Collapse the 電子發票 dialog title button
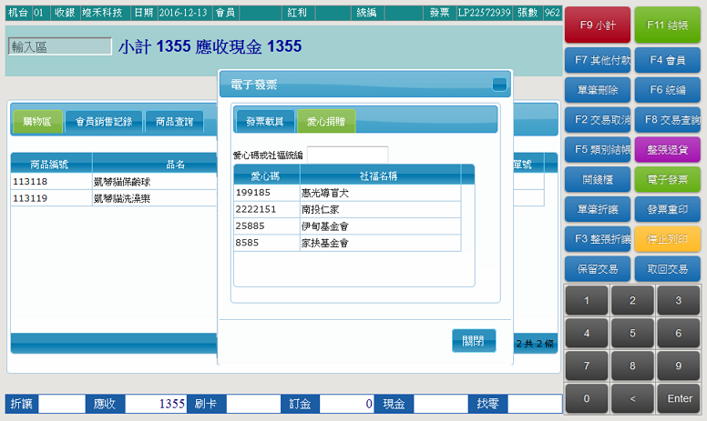Viewport: 707px width, 421px height. tap(499, 85)
